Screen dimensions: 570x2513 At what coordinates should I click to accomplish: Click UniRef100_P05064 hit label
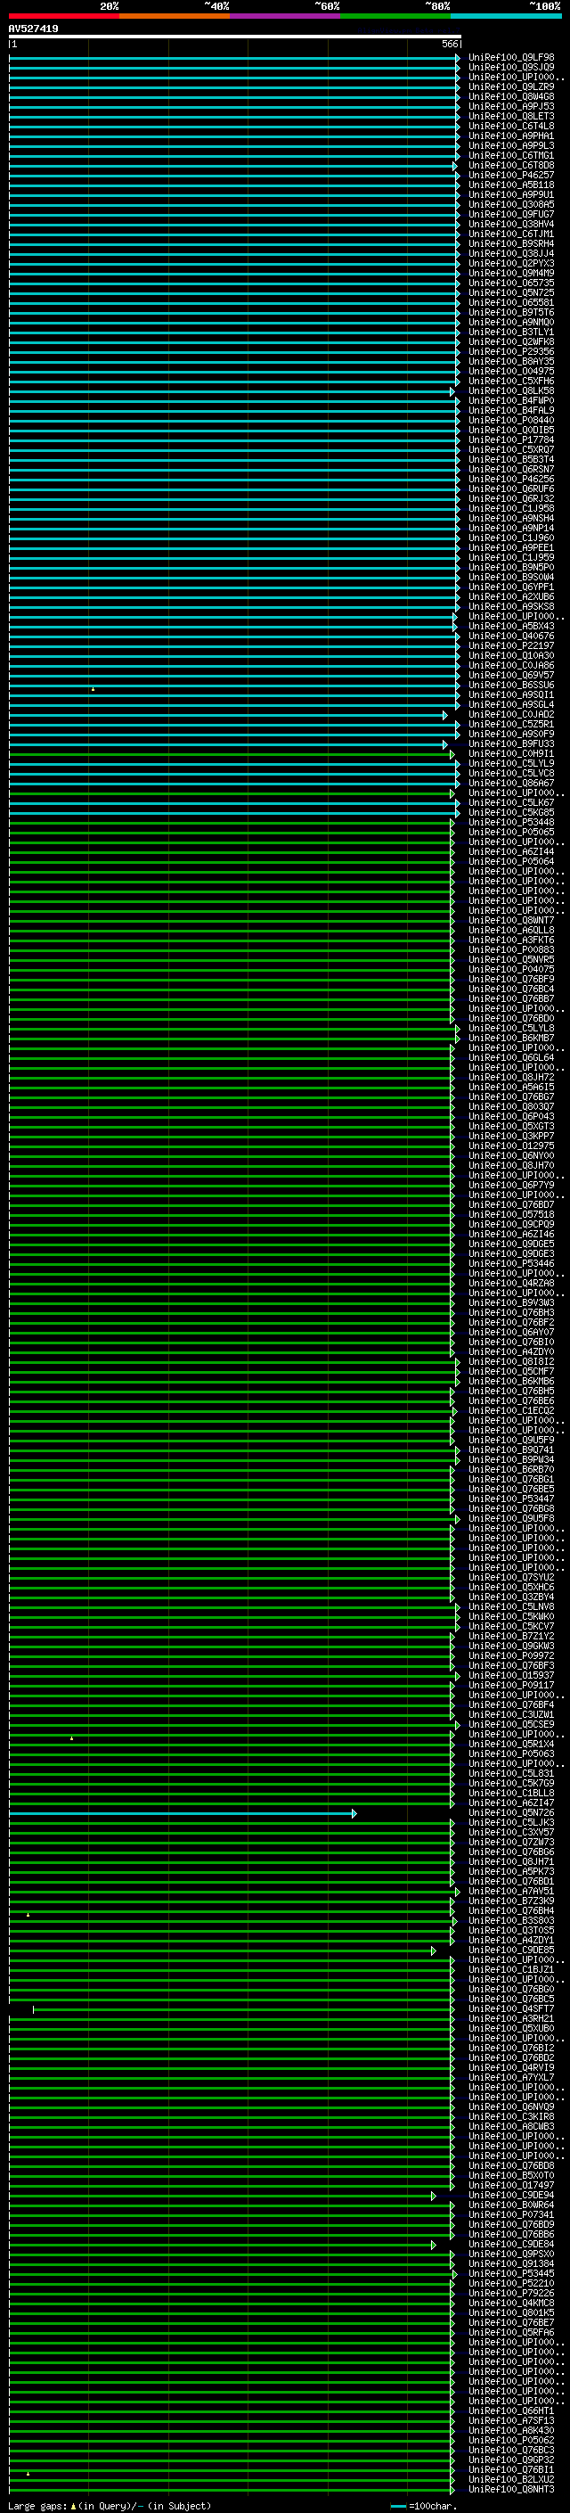point(511,862)
